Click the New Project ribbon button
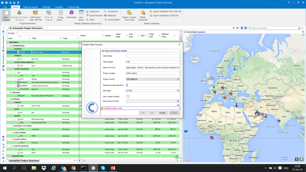The height and width of the screenshot is (172, 306). 6,16
